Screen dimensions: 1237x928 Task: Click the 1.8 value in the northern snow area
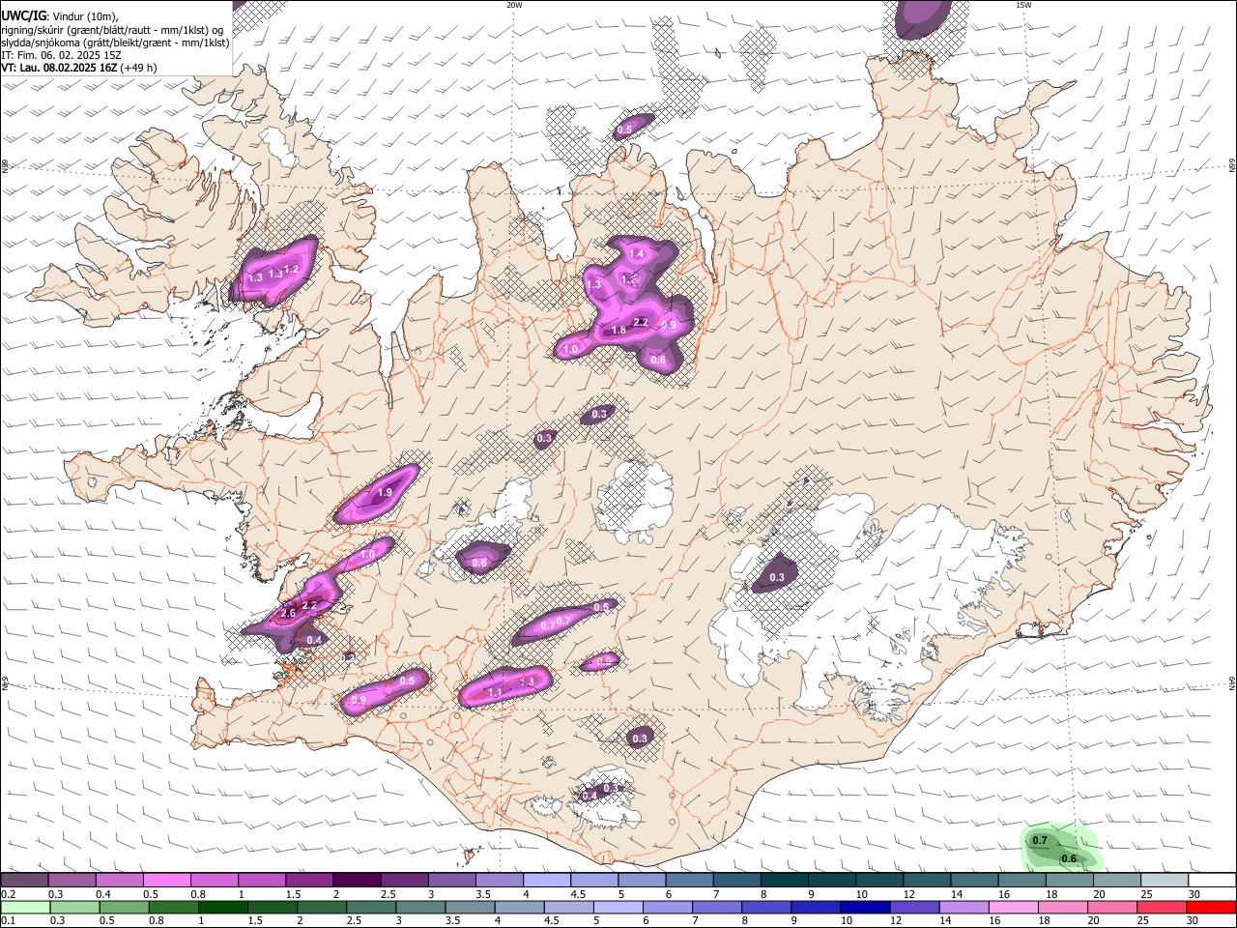pyautogui.click(x=618, y=331)
